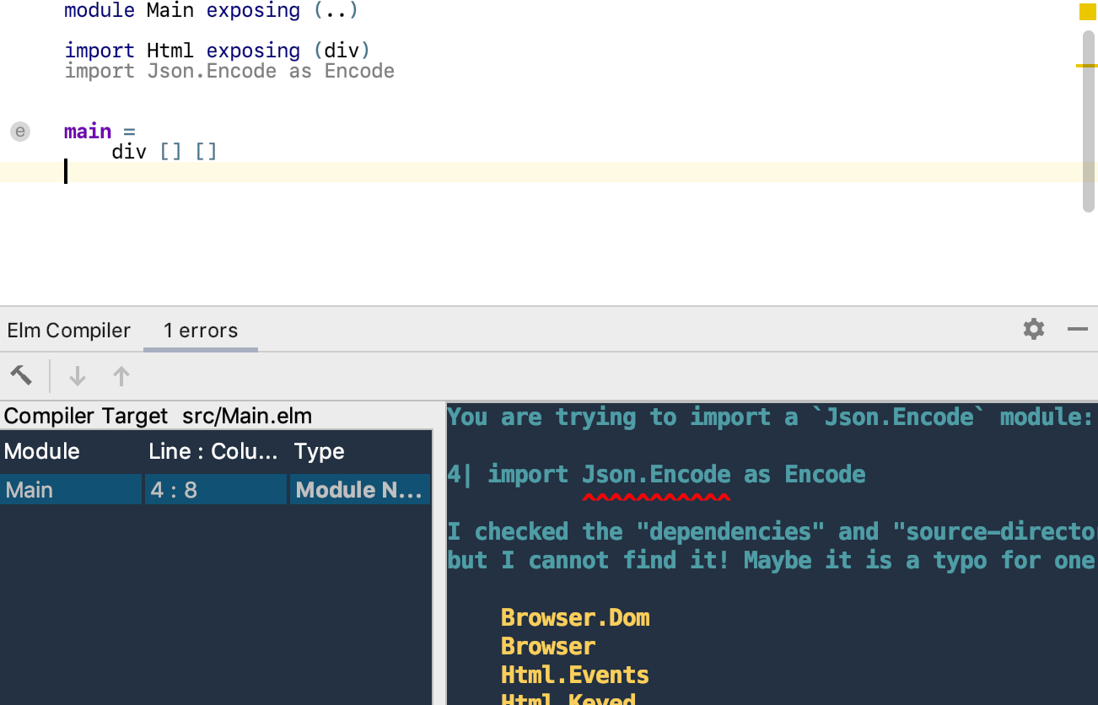Click the 'e' gutter icon beside main

click(x=19, y=131)
